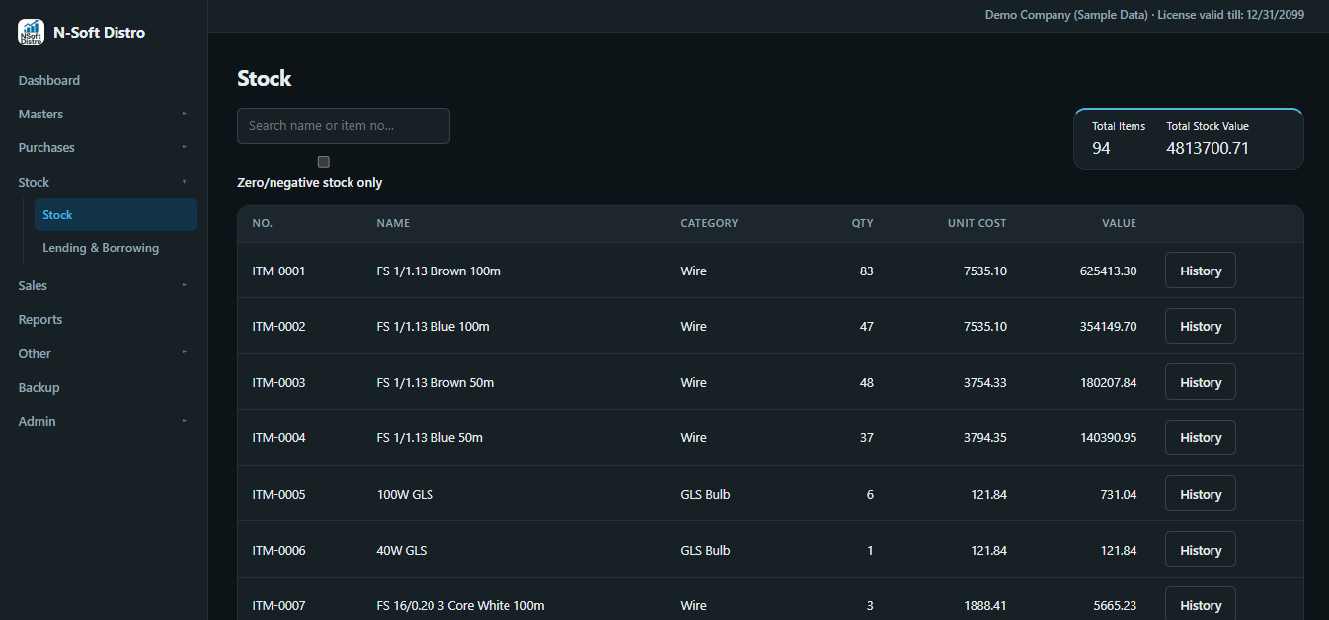Screen dimensions: 1329x620
Task: View History for ITM-0005 100W GLS
Action: click(x=1201, y=494)
